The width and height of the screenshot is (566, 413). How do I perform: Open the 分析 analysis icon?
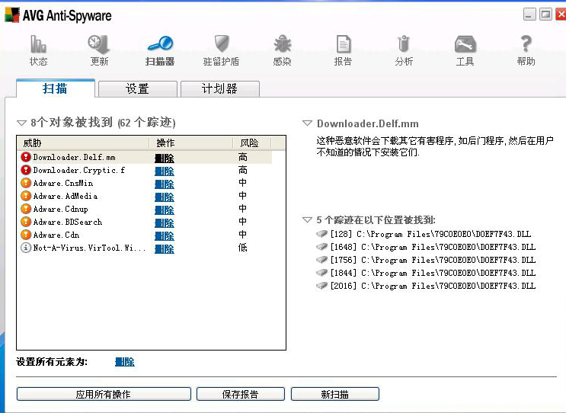[x=404, y=44]
